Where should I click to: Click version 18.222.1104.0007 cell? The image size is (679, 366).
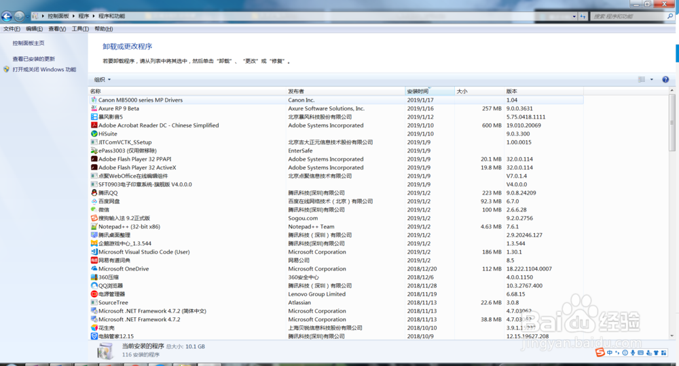pos(529,269)
